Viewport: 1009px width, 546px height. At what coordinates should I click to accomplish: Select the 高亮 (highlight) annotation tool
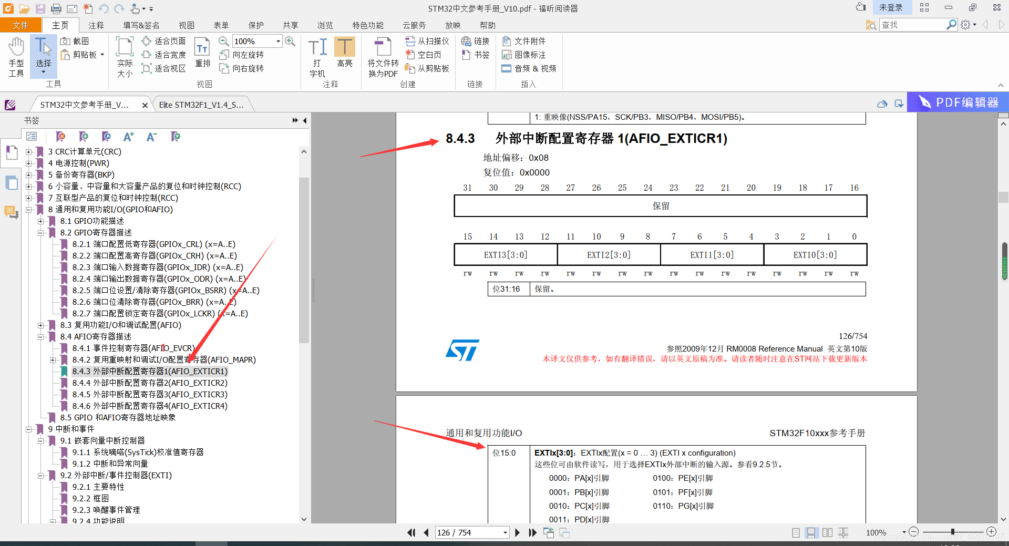tap(345, 54)
